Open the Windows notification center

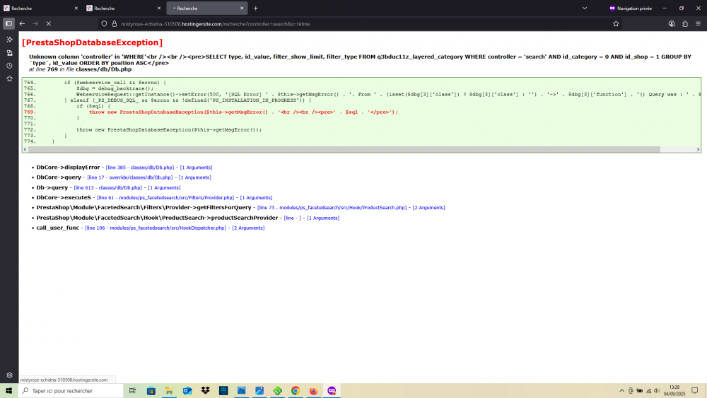click(x=695, y=391)
